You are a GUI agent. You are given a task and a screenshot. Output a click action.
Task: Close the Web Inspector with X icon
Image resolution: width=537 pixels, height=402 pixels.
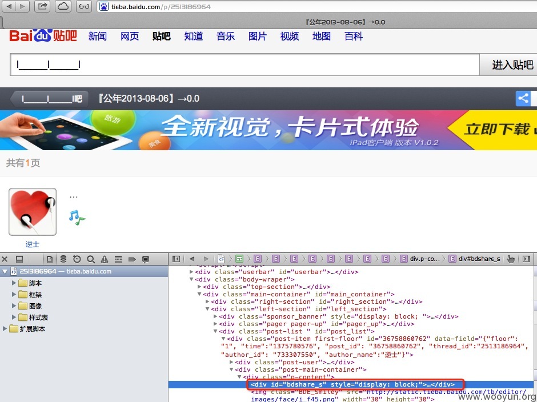click(5, 259)
